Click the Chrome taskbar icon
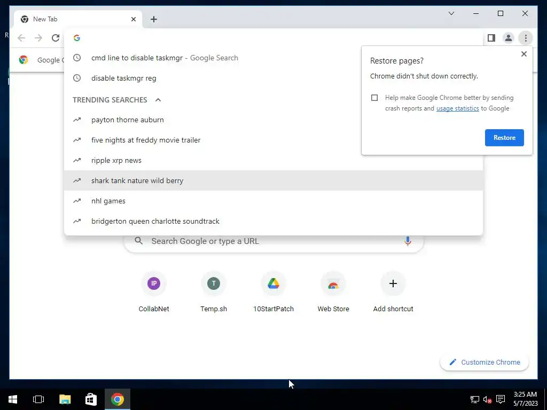 pos(118,399)
